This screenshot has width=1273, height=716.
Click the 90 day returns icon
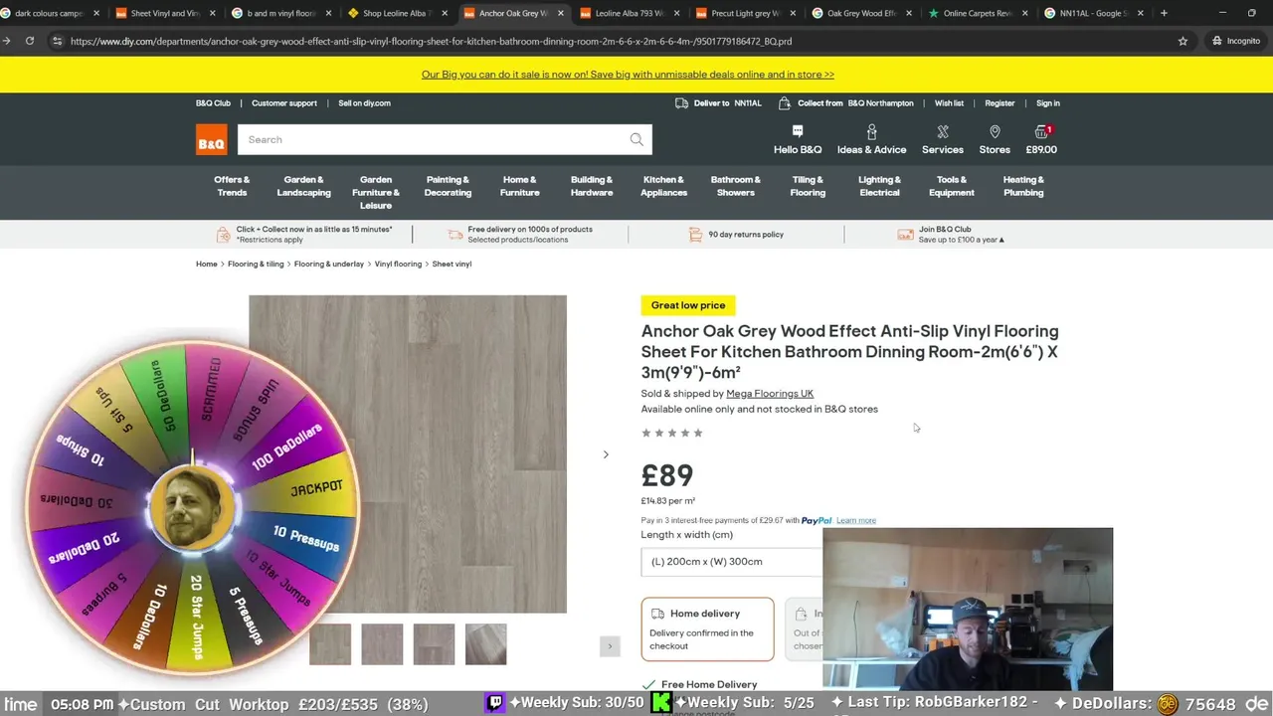click(x=695, y=235)
